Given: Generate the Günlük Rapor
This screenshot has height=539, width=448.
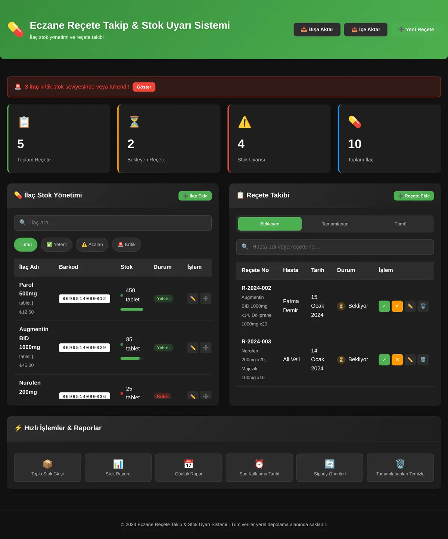Looking at the screenshot, I should click(x=189, y=468).
